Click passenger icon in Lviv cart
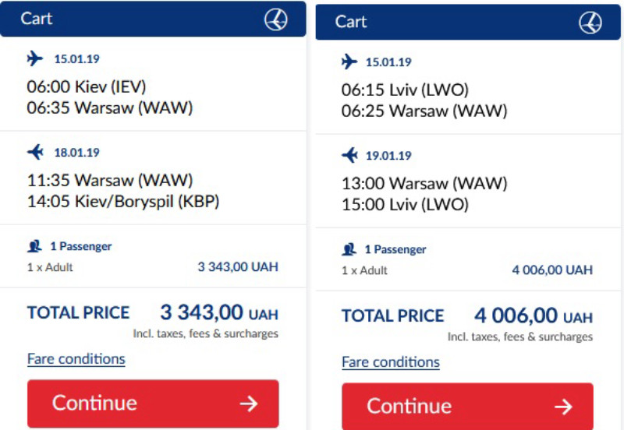 point(349,249)
